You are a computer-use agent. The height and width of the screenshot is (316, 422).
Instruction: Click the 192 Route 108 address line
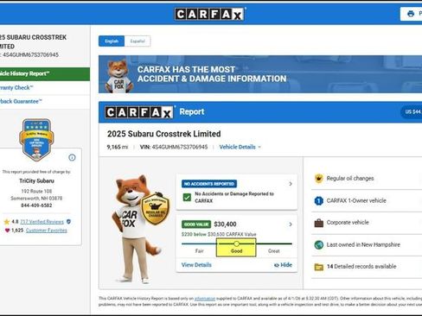tap(36, 192)
